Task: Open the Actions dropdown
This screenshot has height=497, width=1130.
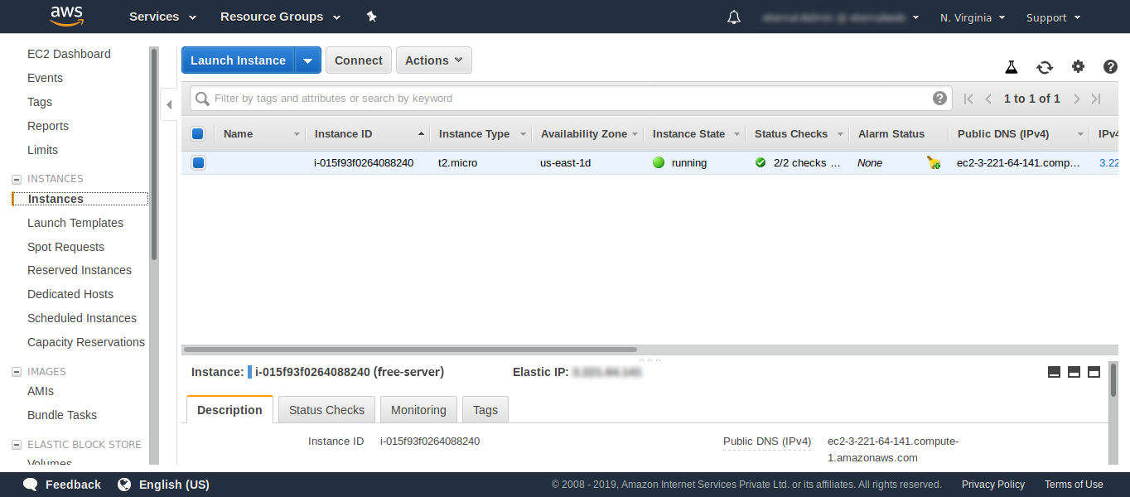Action: (434, 60)
